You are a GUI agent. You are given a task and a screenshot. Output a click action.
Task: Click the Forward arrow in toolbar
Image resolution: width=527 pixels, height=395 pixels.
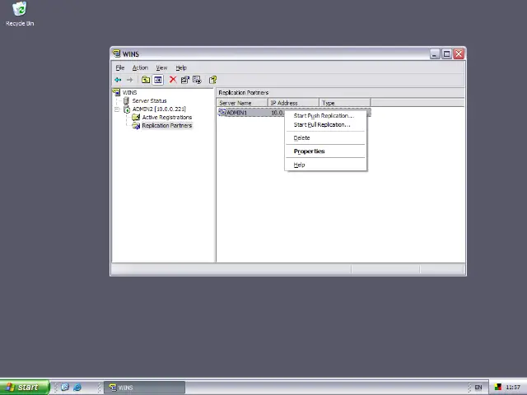click(x=130, y=80)
